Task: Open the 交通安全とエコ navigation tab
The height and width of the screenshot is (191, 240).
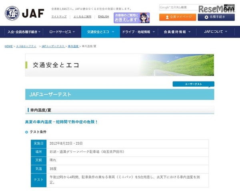Action: tap(100, 32)
